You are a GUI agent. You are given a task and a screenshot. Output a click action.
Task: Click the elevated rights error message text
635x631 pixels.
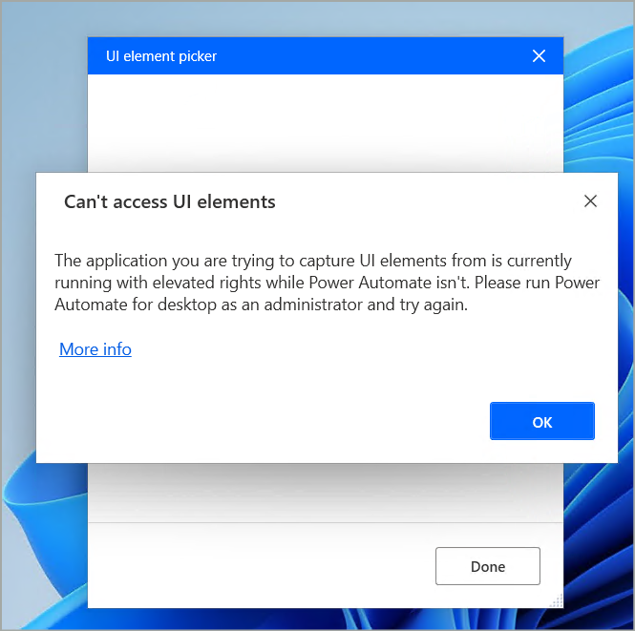(327, 283)
